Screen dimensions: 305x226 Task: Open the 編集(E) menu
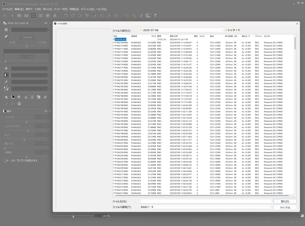[19, 9]
